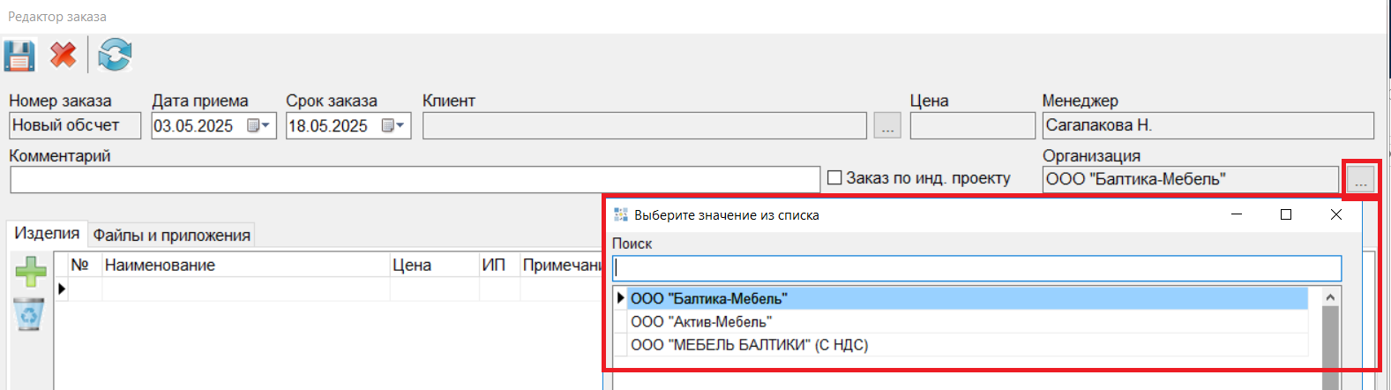This screenshot has width=1391, height=390.
Task: Open the client selection ellipsis button
Action: 887,127
